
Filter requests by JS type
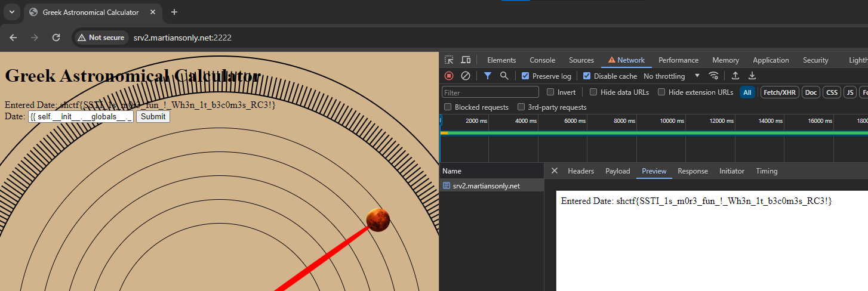(849, 92)
